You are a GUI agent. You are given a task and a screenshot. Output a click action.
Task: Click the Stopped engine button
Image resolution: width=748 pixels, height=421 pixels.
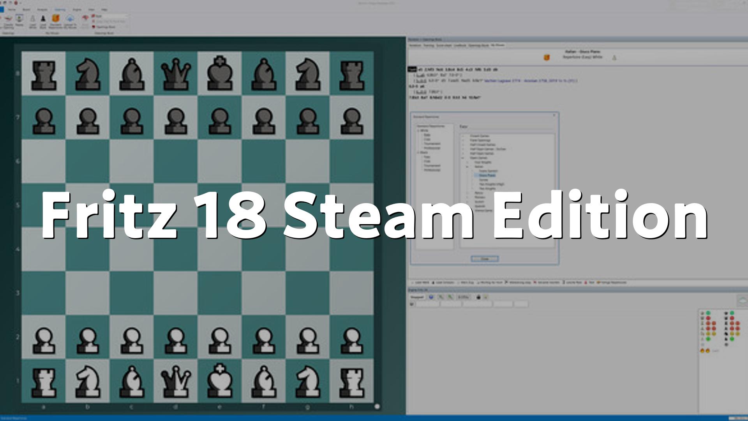(x=417, y=297)
